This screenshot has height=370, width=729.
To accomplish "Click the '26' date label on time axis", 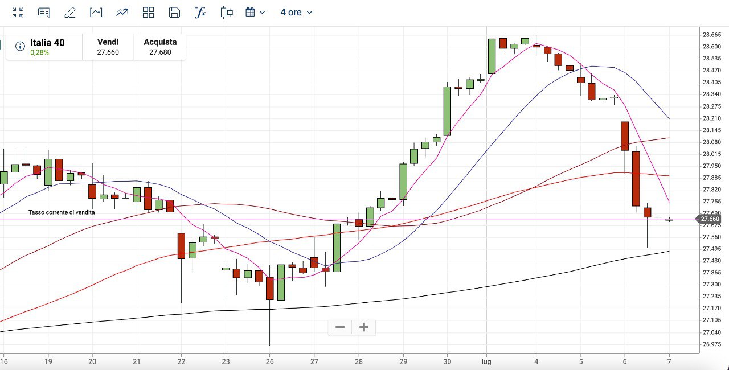I will tap(270, 361).
